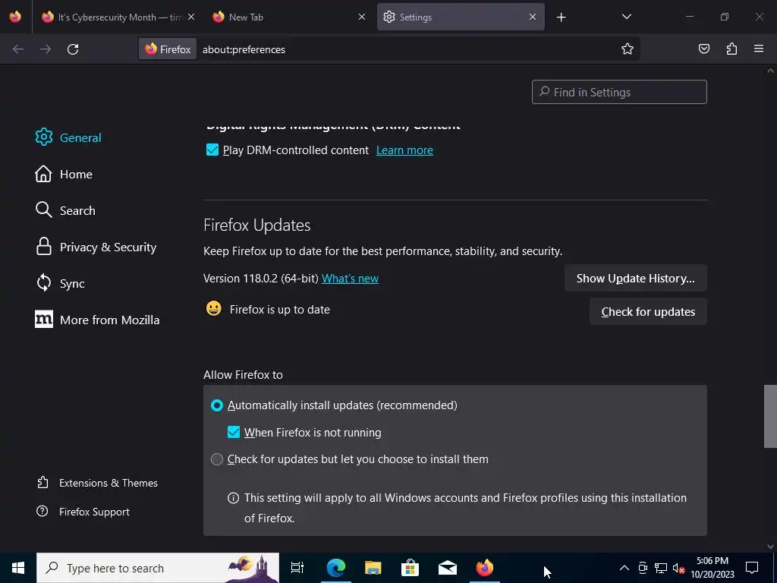Open the clock showing 5:06 PM
The height and width of the screenshot is (583, 777).
(x=712, y=568)
